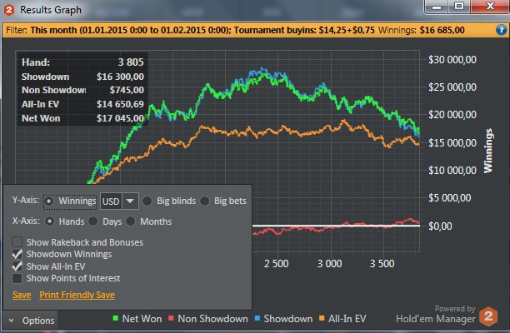Viewport: 510px width, 333px height.
Task: Open the USD currency dropdown arrow
Action: click(x=130, y=201)
